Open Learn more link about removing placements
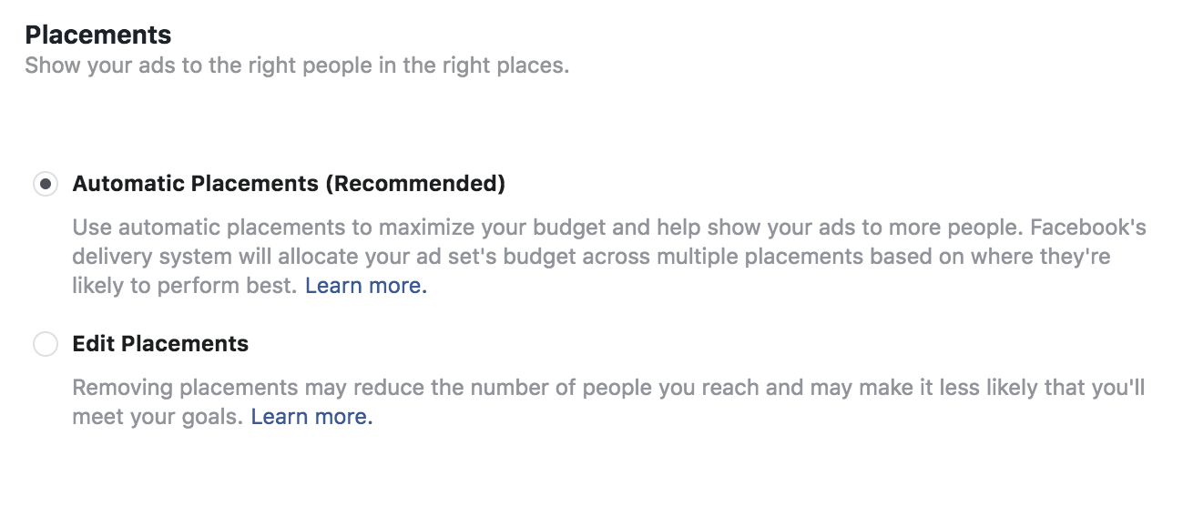The width and height of the screenshot is (1193, 506). point(311,417)
